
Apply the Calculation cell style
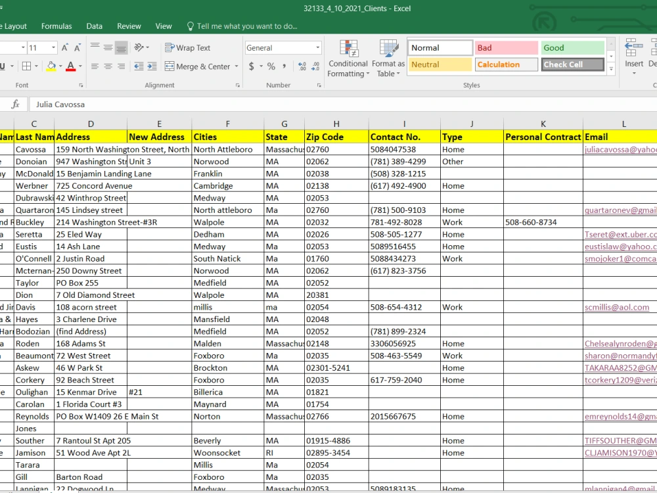coord(506,64)
